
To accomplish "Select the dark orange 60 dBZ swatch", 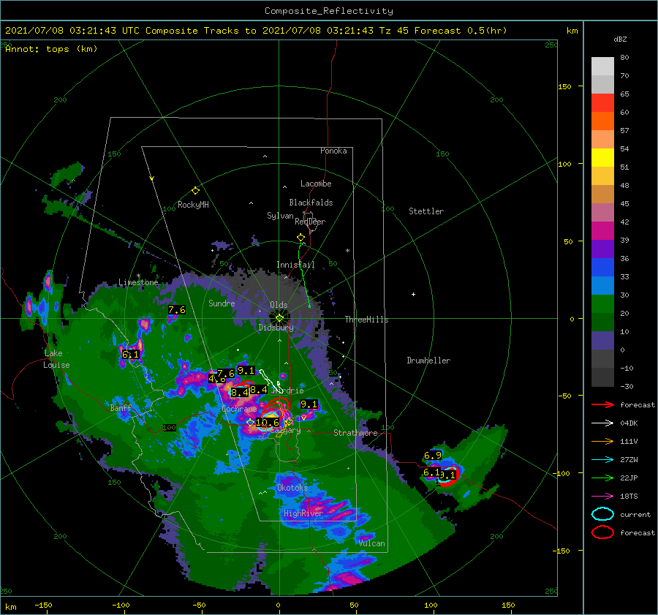I will 602,121.
